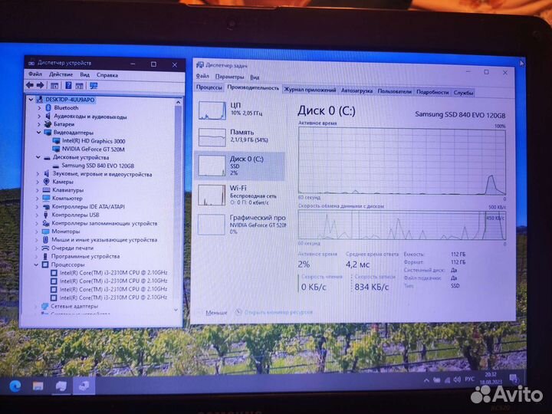Viewport: 552px width, 414px height.
Task: Open Параметры menu in Task Manager
Action: [229, 77]
